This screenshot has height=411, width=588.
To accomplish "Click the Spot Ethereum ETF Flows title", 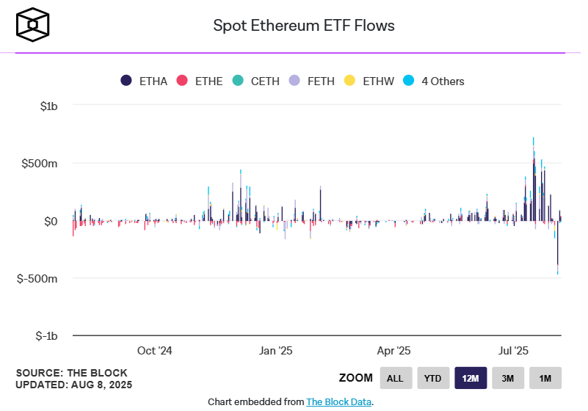I will (x=304, y=26).
